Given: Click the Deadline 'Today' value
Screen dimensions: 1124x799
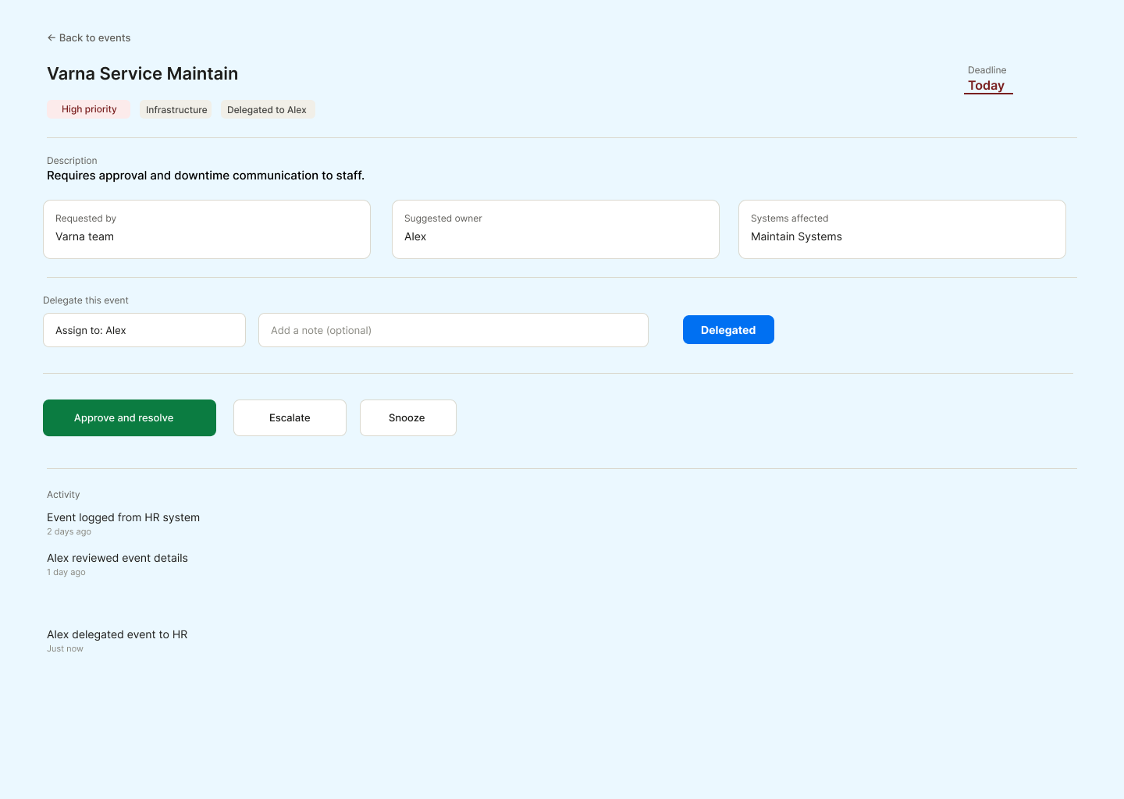Looking at the screenshot, I should pyautogui.click(x=987, y=86).
